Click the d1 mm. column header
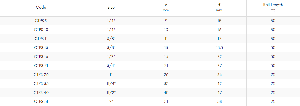Viewport: 300px width, 106px height. click(x=219, y=8)
